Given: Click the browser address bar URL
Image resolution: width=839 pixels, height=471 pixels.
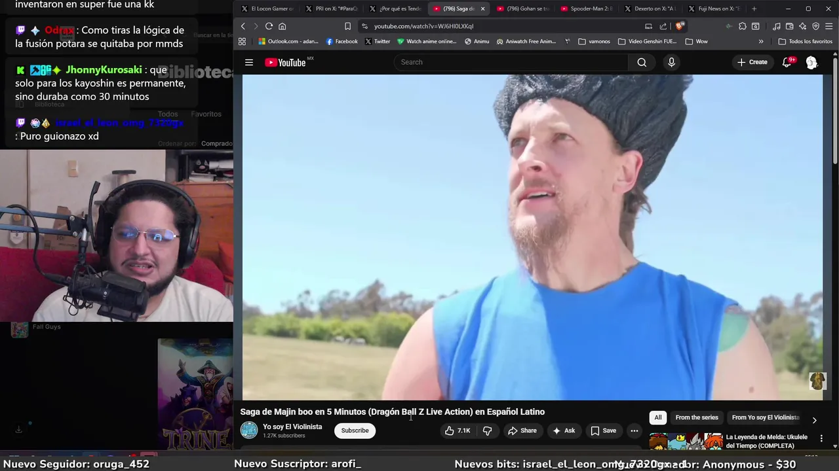Looking at the screenshot, I should pos(423,26).
